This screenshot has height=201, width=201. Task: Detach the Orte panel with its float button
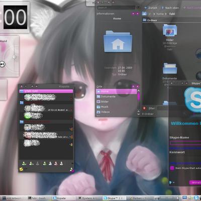[133, 86]
